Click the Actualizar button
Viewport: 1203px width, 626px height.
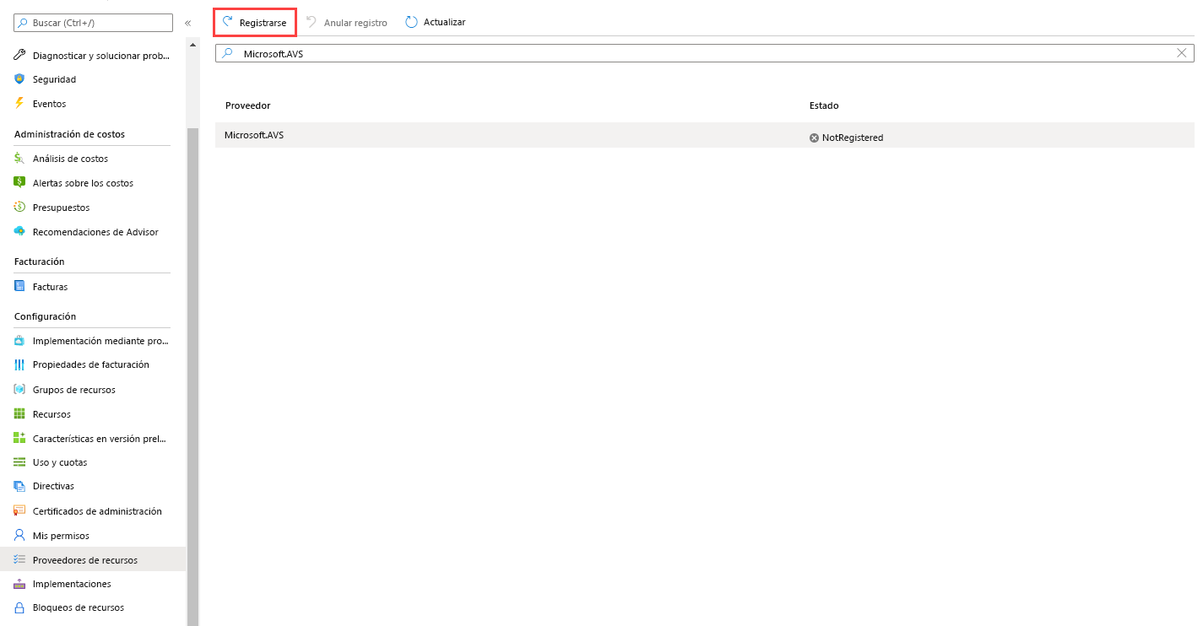[435, 22]
